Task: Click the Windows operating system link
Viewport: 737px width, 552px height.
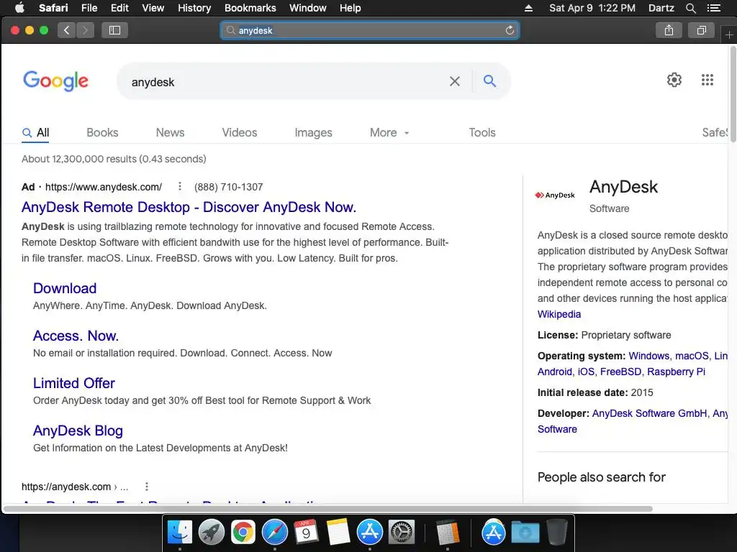Action: [648, 356]
